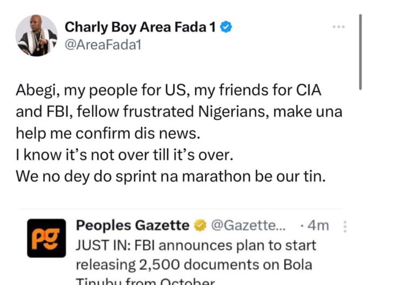Click the blue verified badge beside Charly Boy

[228, 28]
